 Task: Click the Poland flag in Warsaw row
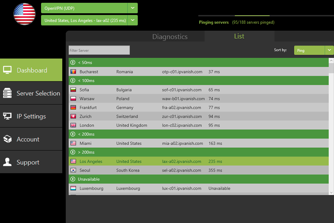(x=73, y=99)
